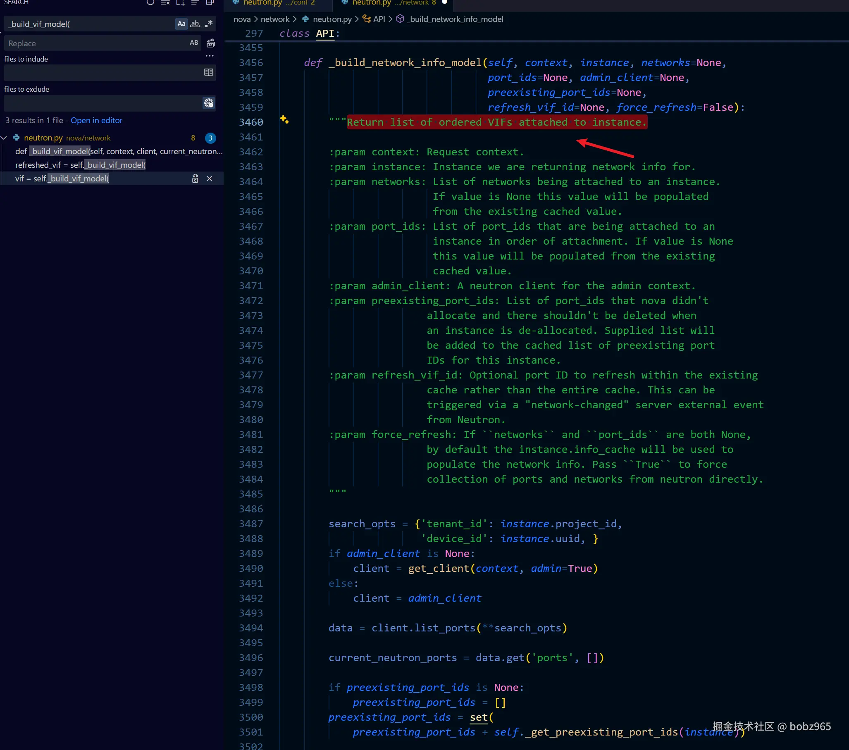Click 'search_opts' assignment on line 3487
This screenshot has height=750, width=849.
(362, 524)
